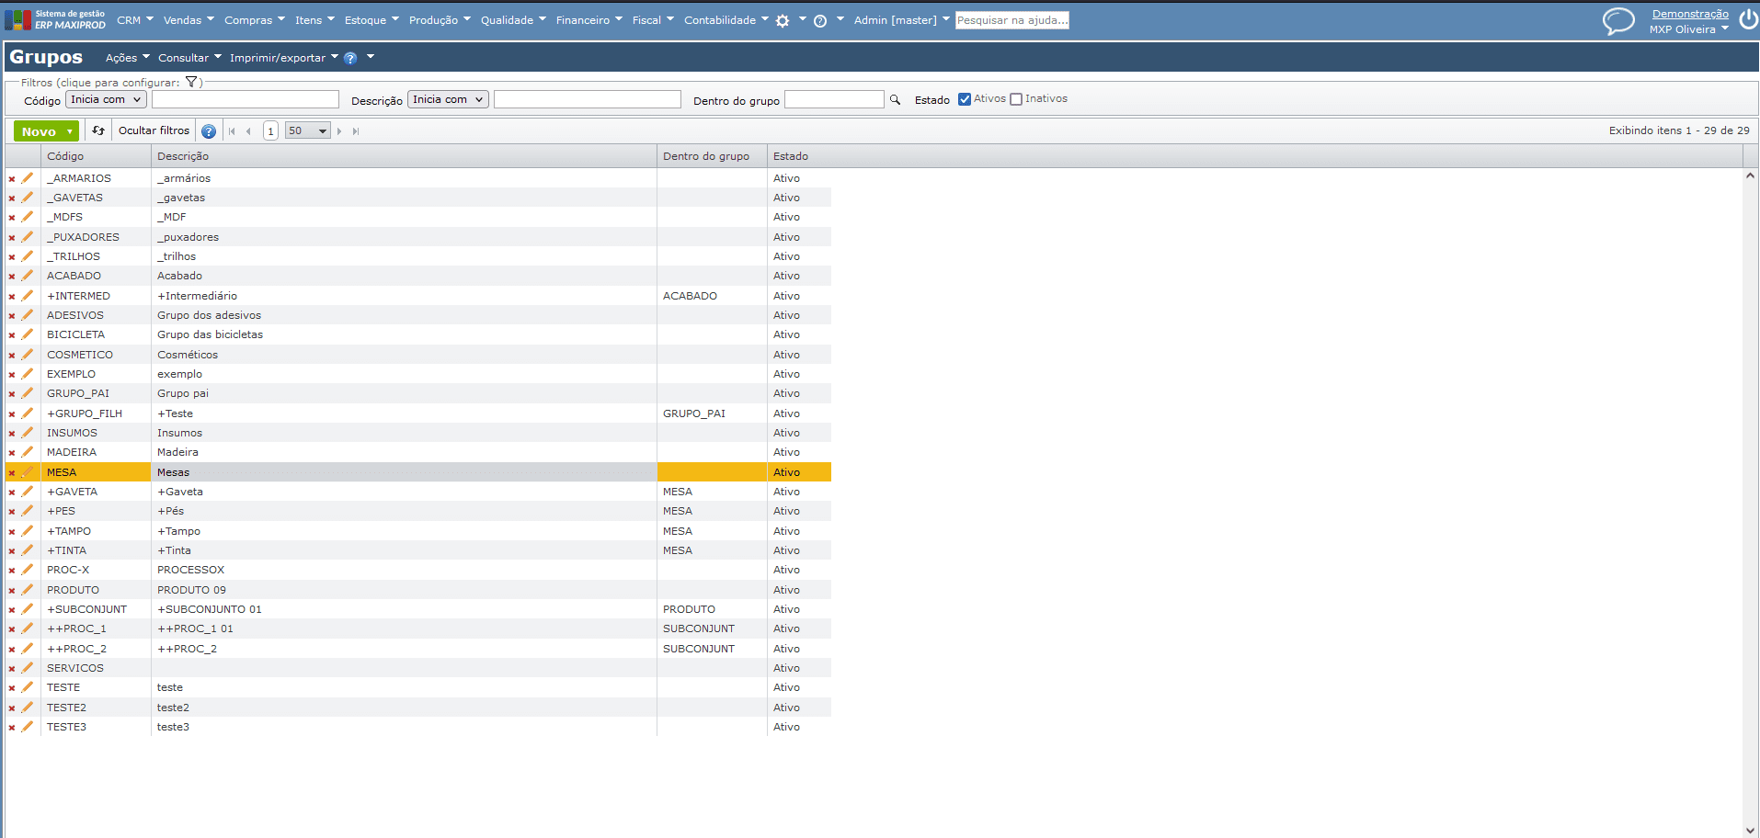Open the Demonstração link

click(1690, 14)
